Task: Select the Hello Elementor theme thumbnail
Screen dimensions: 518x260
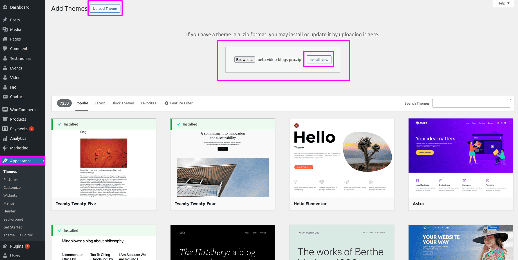Action: [x=342, y=158]
